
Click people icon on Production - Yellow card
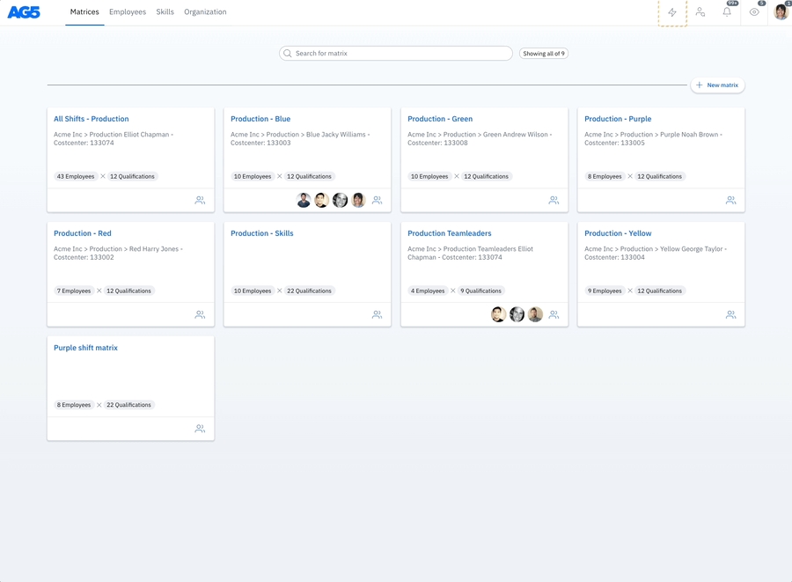point(730,315)
